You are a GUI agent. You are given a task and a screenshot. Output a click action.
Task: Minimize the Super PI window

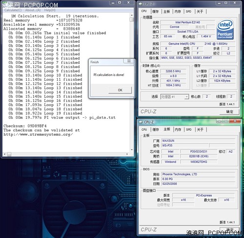coord(113,2)
